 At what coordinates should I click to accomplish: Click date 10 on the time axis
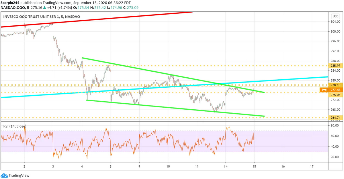point(168,166)
